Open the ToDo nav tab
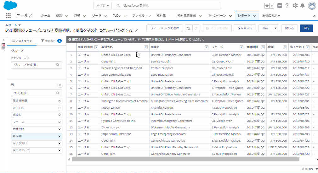Image resolution: width=318 pixels, height=173 pixels. (116, 16)
